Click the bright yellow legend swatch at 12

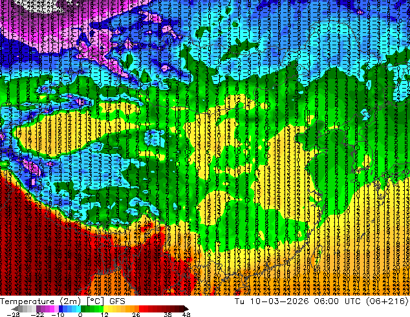point(105,309)
